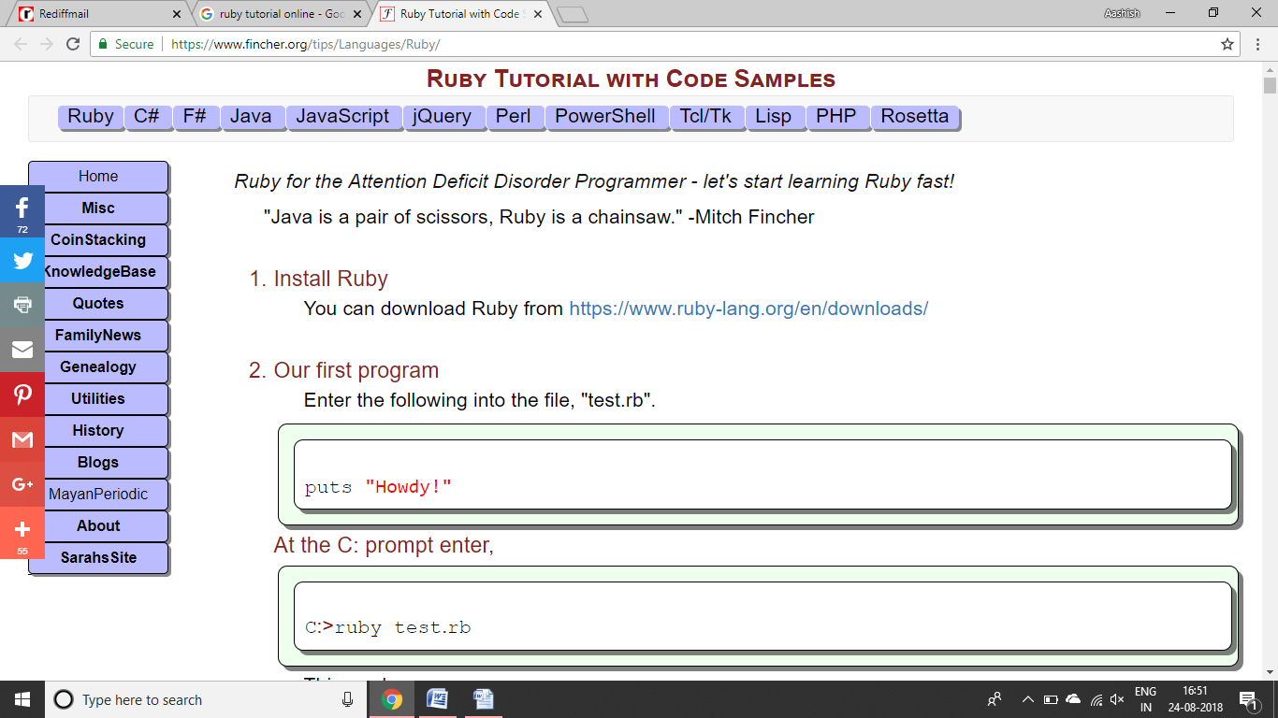Select the Rosetta tab
This screenshot has width=1278, height=718.
click(914, 117)
